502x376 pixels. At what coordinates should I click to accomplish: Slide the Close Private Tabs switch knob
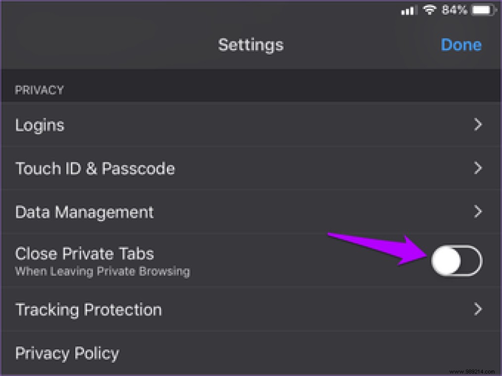(446, 261)
